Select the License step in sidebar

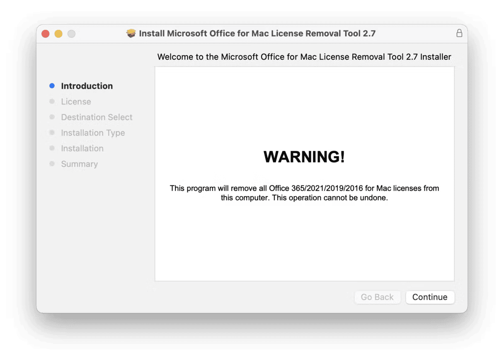[x=76, y=102]
